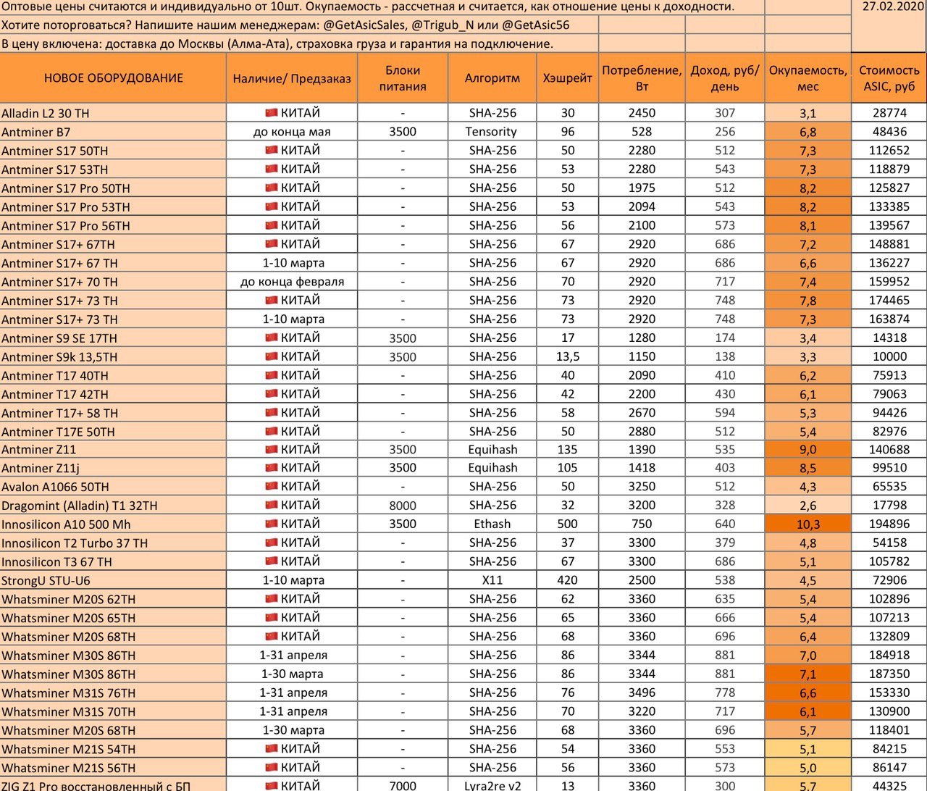Click the 194896 price cell
Image resolution: width=927 pixels, height=791 pixels.
pyautogui.click(x=889, y=524)
